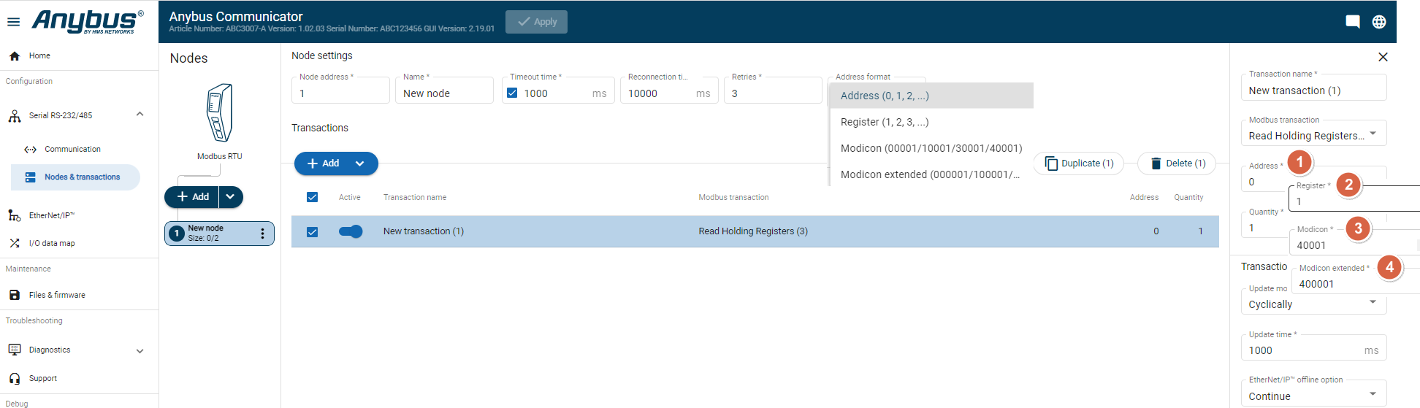
Task: Add a new node
Action: click(x=192, y=197)
